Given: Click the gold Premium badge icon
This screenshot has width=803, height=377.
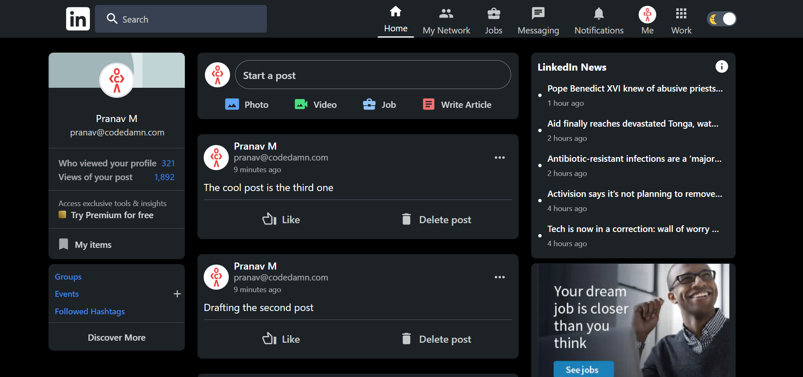Looking at the screenshot, I should coord(62,214).
